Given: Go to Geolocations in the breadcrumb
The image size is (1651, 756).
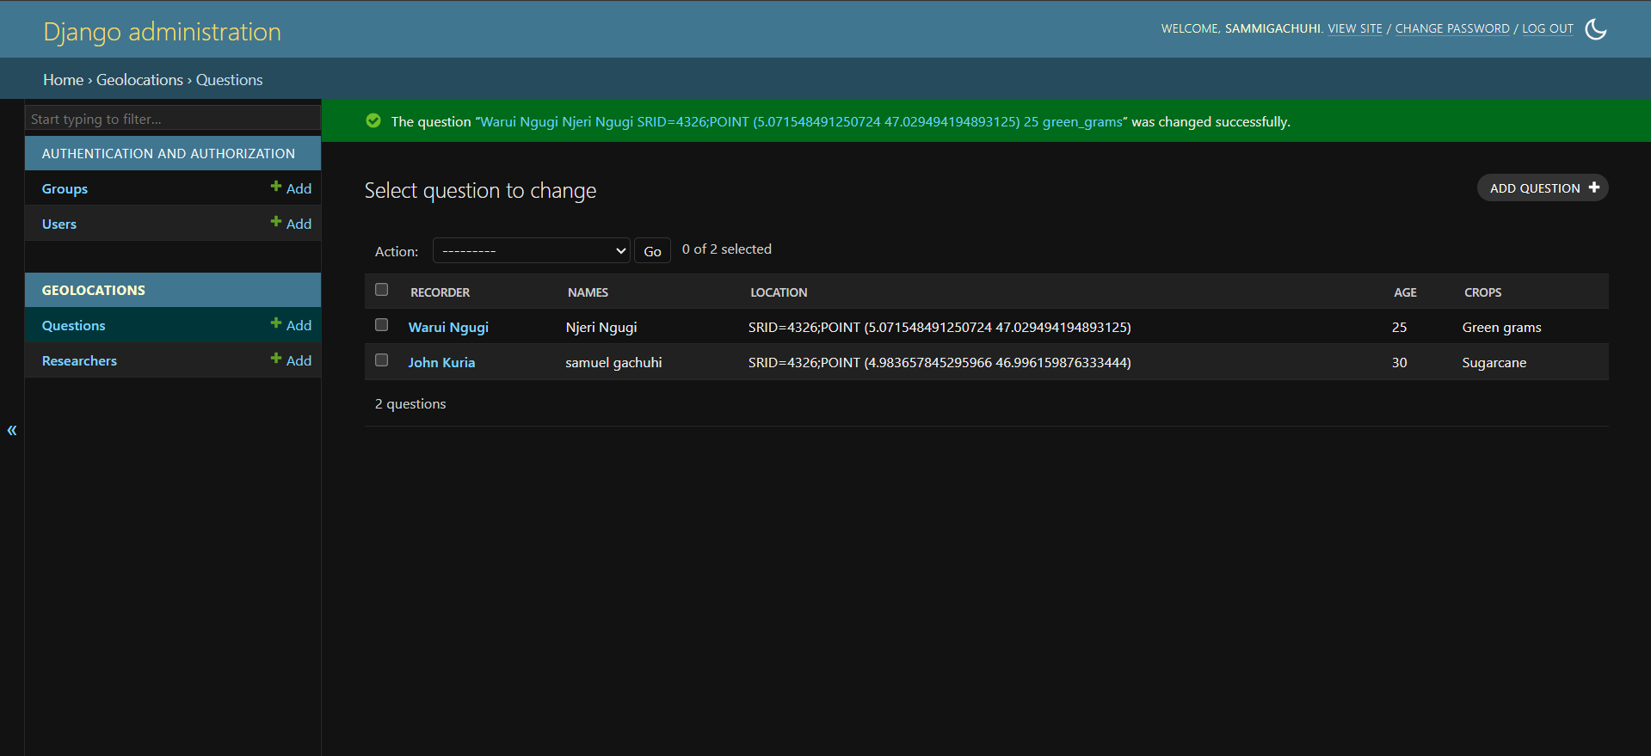Looking at the screenshot, I should [x=139, y=80].
